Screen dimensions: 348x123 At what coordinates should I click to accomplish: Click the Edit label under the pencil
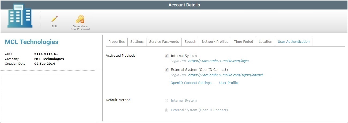point(54,26)
